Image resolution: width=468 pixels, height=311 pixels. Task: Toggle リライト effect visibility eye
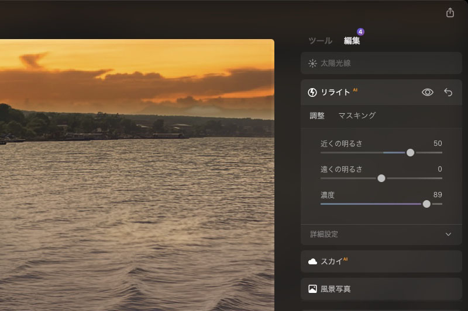[428, 92]
